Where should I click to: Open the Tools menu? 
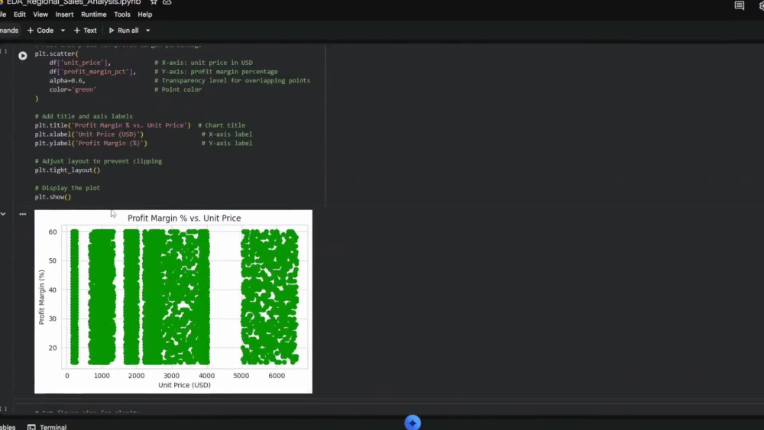121,15
